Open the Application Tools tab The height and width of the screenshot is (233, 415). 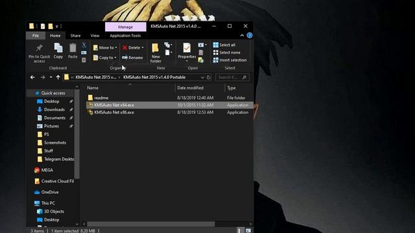[125, 36]
